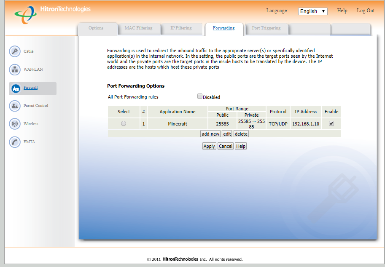Viewport: 385px width, 267px height.
Task: Select the Firewall flame icon
Action: pyautogui.click(x=15, y=88)
